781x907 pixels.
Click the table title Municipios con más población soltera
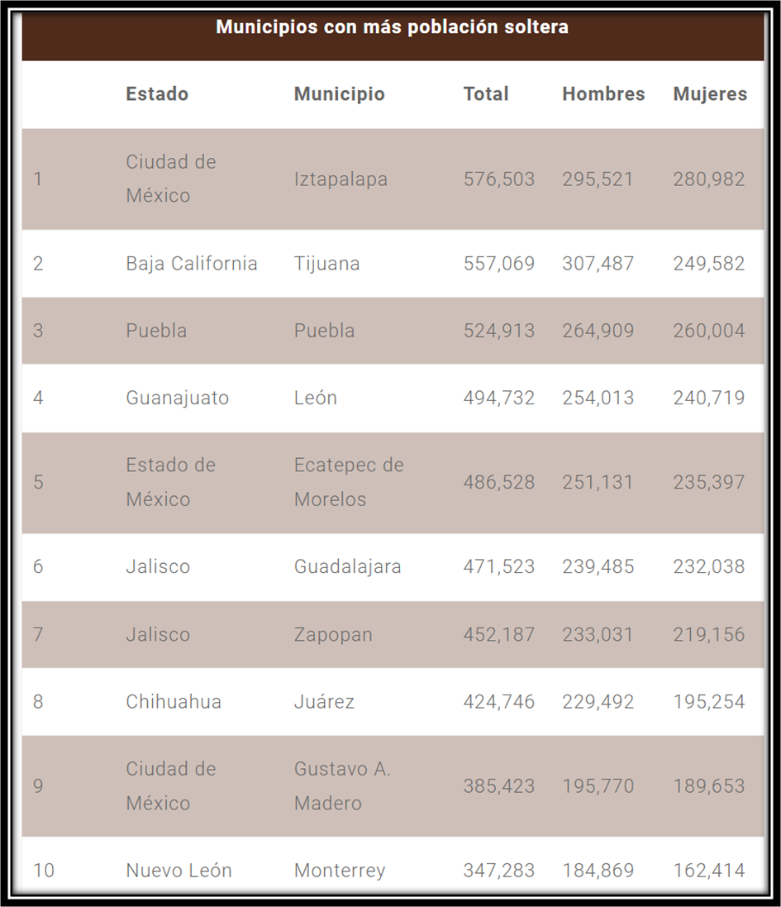[x=392, y=26]
